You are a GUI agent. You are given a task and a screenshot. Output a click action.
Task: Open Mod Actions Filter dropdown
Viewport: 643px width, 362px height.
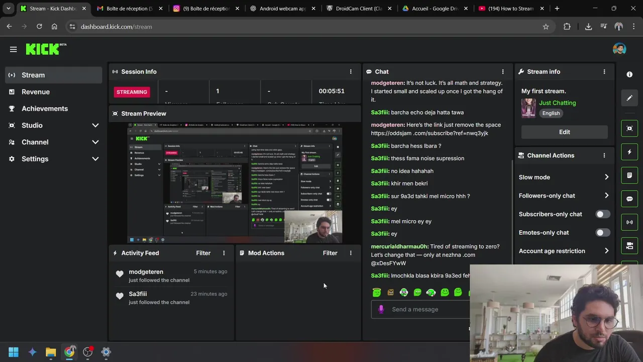[330, 253]
